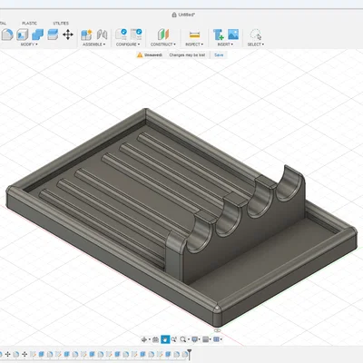Click the document lock icon near Untitled

point(174,15)
